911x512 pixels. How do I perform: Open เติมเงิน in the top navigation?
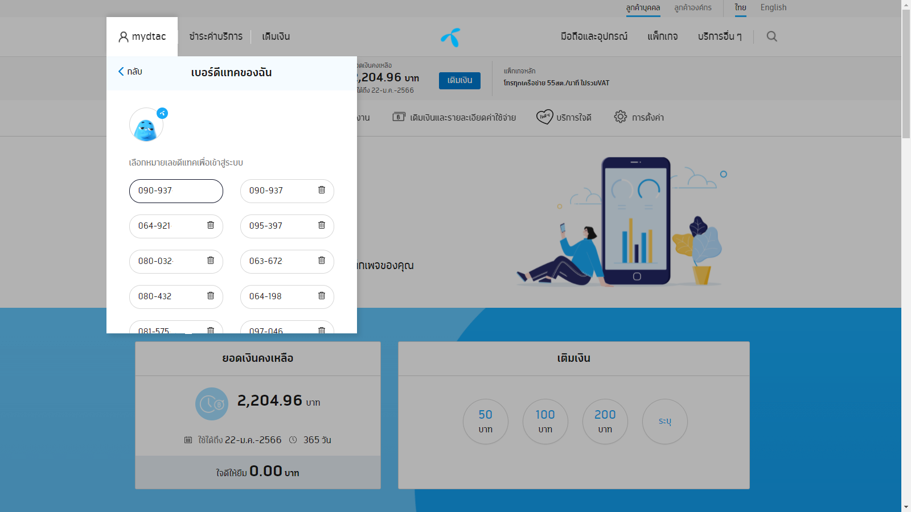tap(276, 36)
